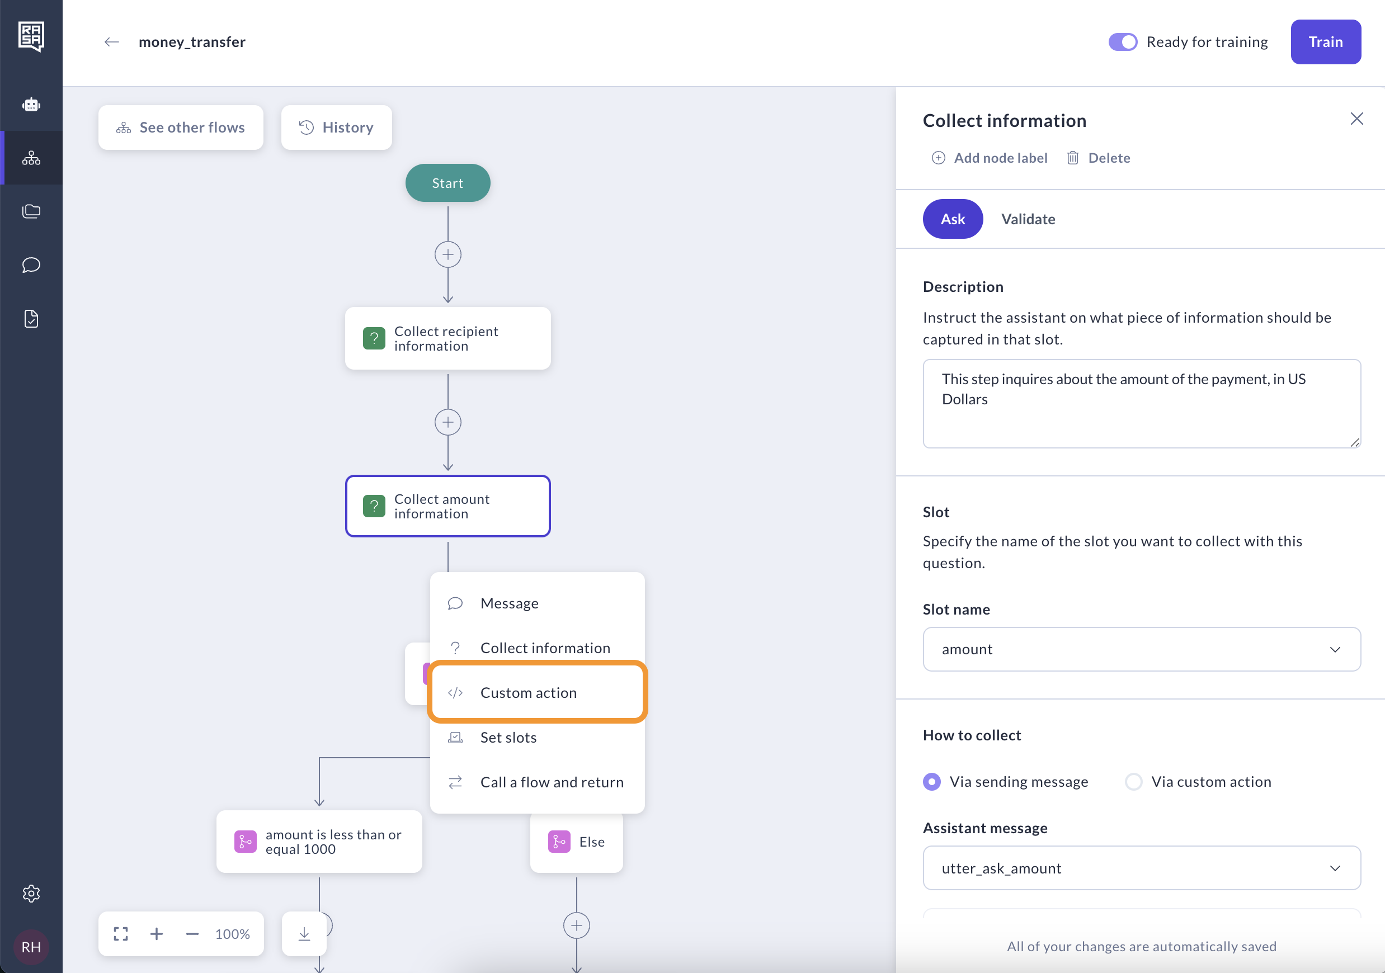Screen dimensions: 1385x973
Task: Click the fit-to-screen icon in zoom controls
Action: click(121, 933)
